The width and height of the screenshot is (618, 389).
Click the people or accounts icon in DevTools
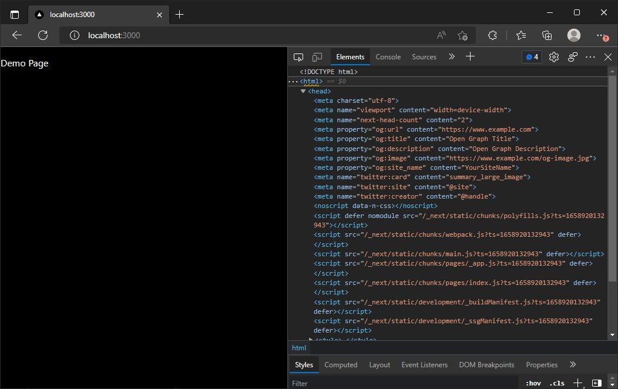573,56
